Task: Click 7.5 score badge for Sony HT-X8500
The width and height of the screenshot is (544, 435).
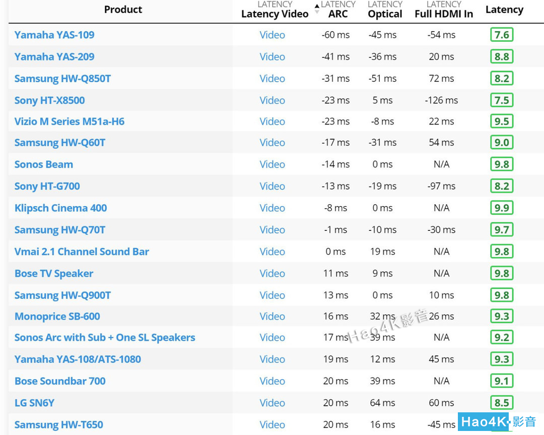Action: click(x=502, y=100)
